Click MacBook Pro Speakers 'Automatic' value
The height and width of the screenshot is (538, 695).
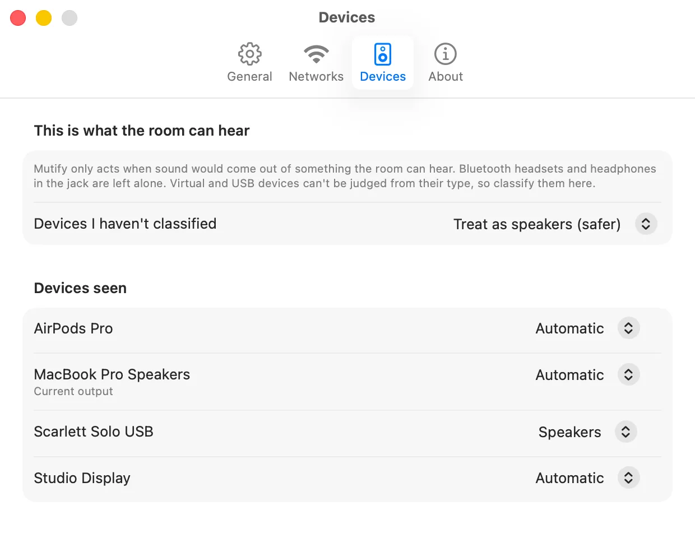tap(569, 375)
